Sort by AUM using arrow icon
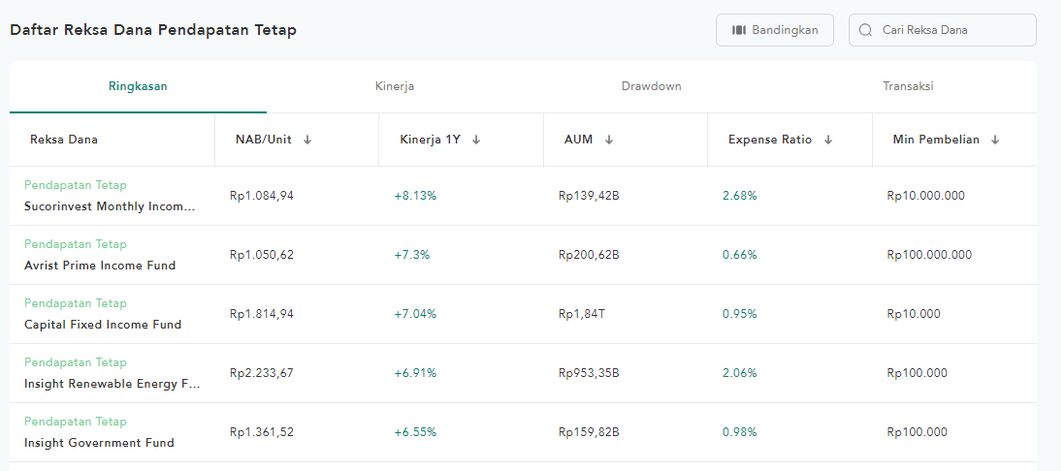The height and width of the screenshot is (471, 1064). tap(609, 140)
